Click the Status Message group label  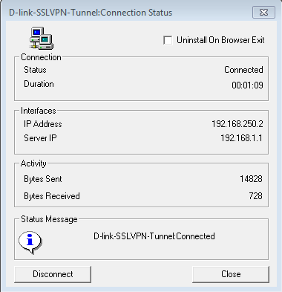click(49, 219)
